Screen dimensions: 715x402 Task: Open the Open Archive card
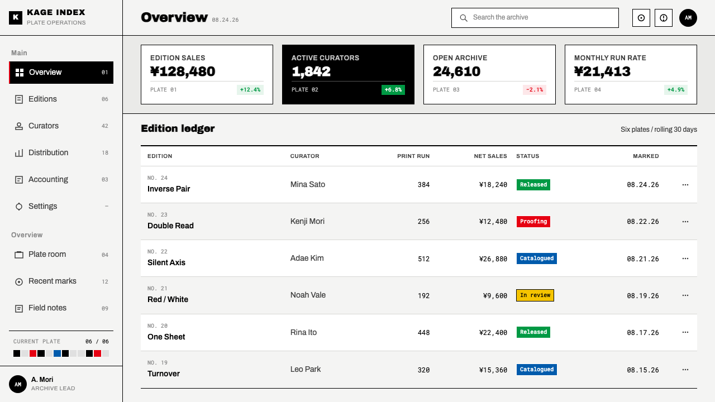489,75
